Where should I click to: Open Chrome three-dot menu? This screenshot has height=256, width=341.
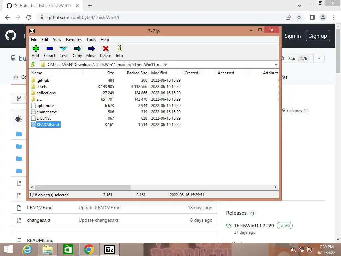click(x=334, y=17)
